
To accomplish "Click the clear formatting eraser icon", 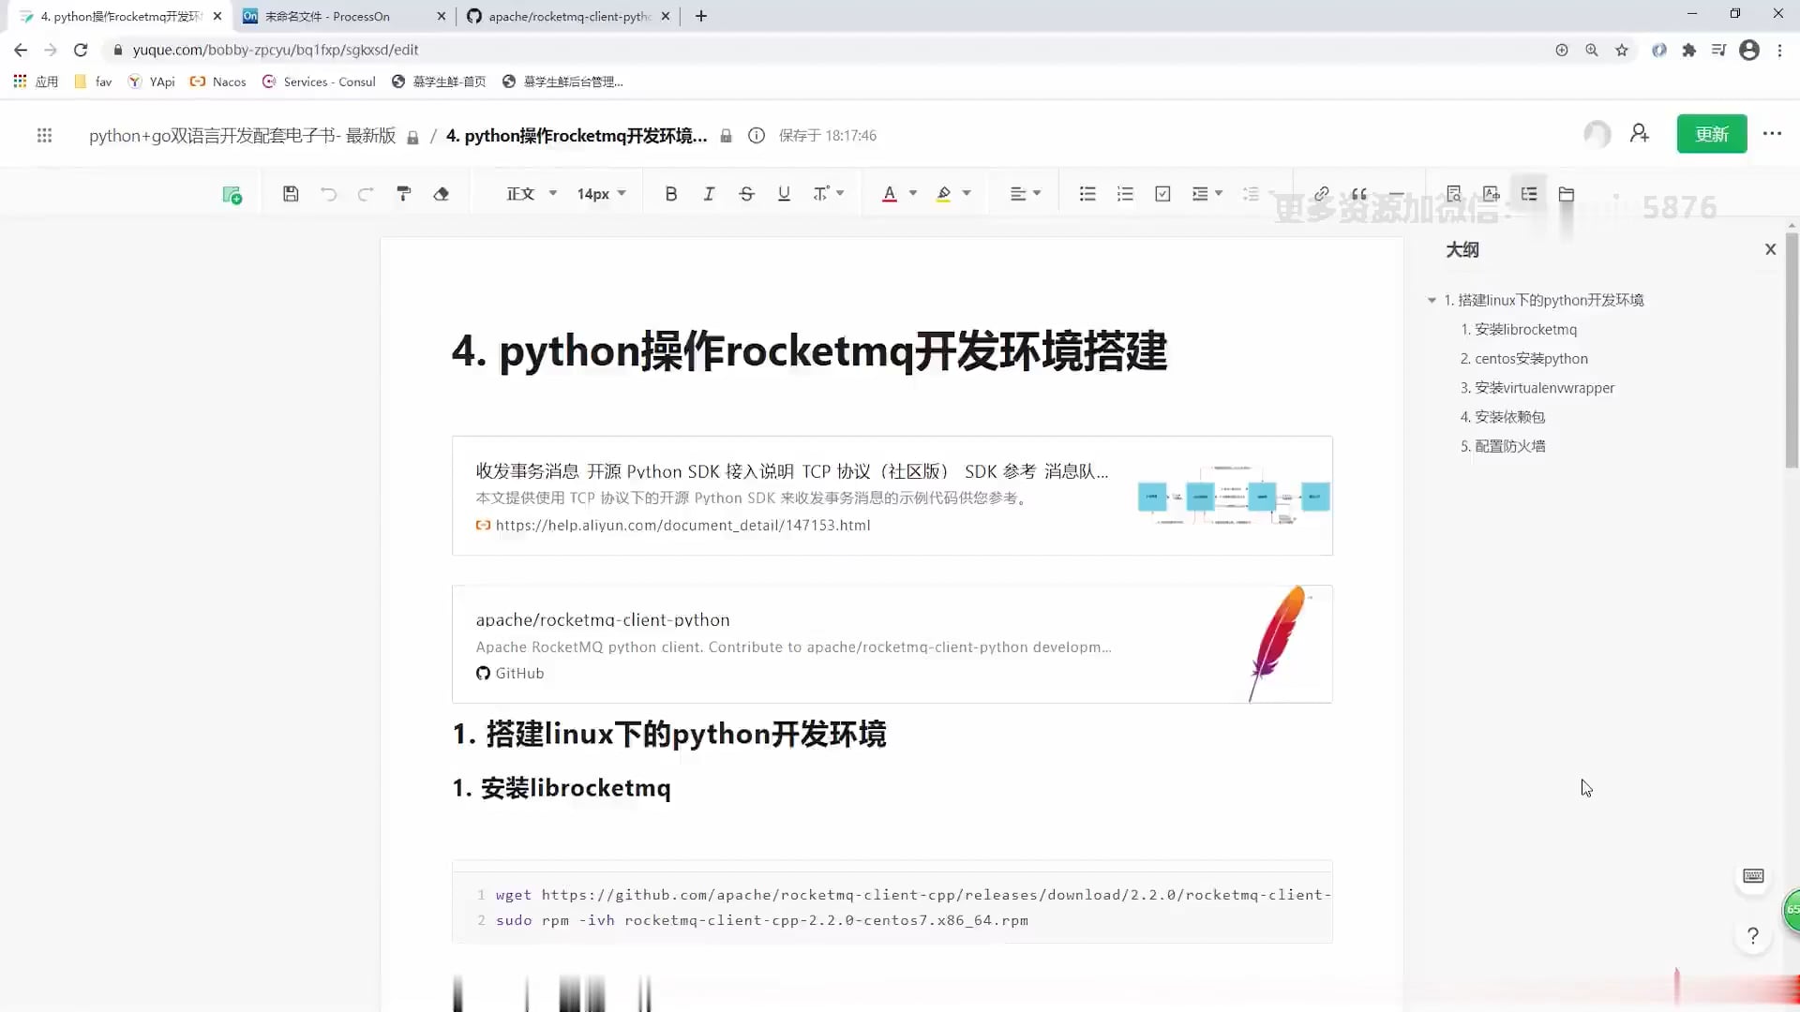I will pyautogui.click(x=442, y=193).
